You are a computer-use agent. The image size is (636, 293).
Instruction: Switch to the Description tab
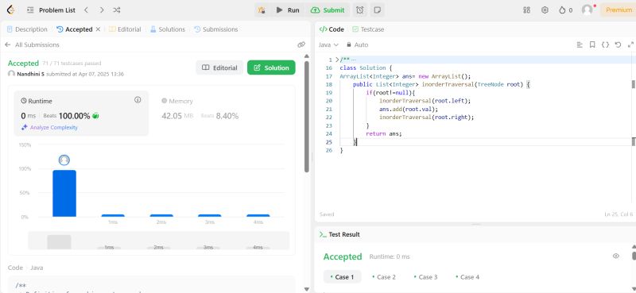click(27, 29)
